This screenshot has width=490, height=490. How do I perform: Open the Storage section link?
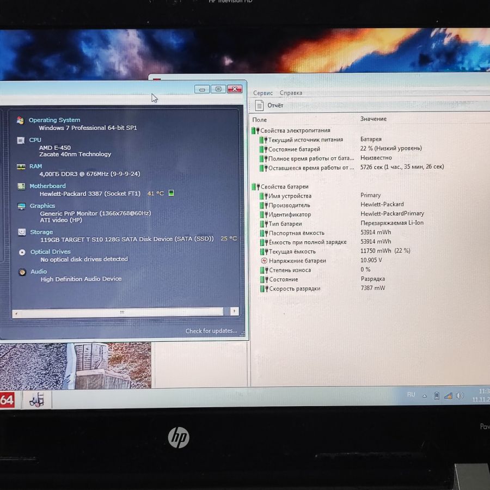pos(41,232)
